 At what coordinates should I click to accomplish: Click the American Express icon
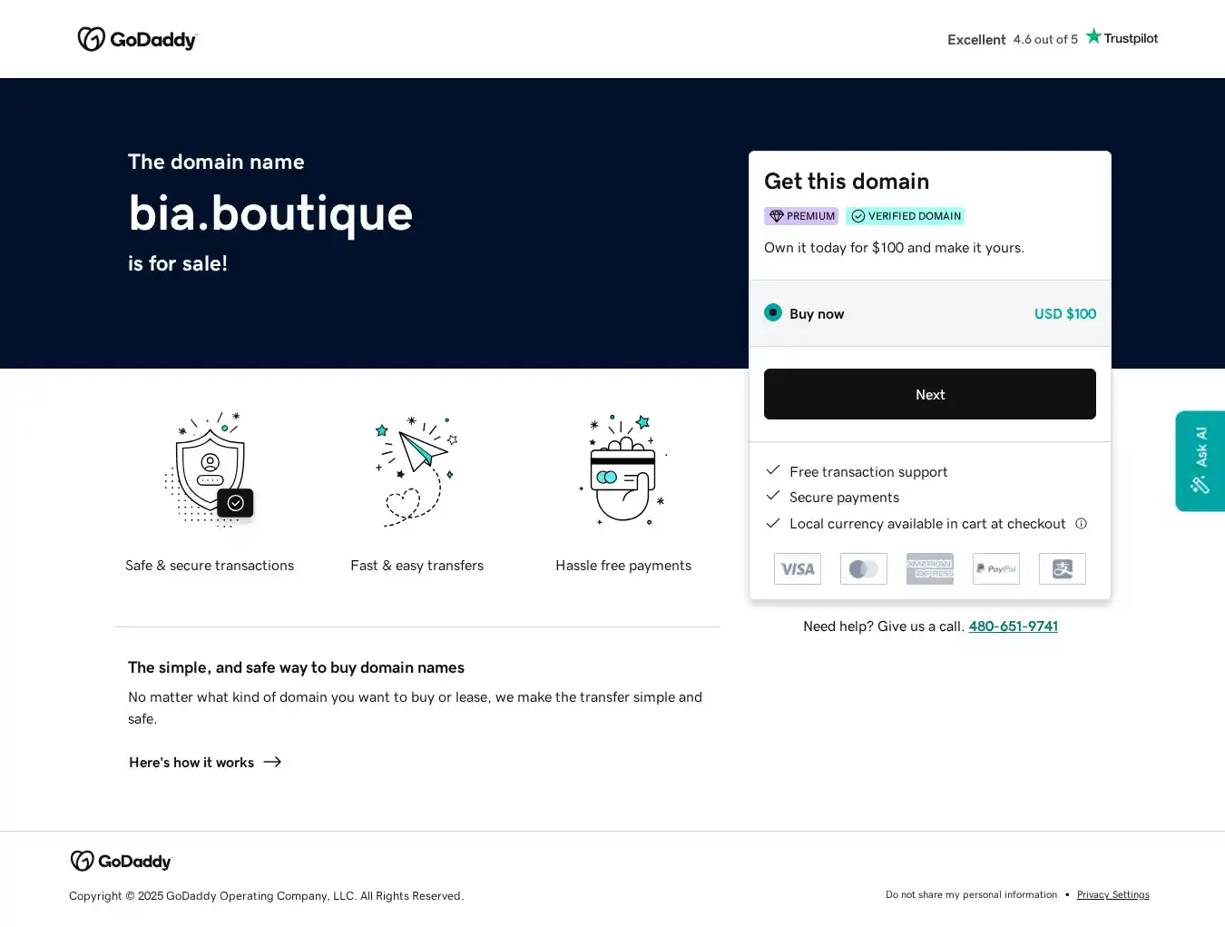929,568
